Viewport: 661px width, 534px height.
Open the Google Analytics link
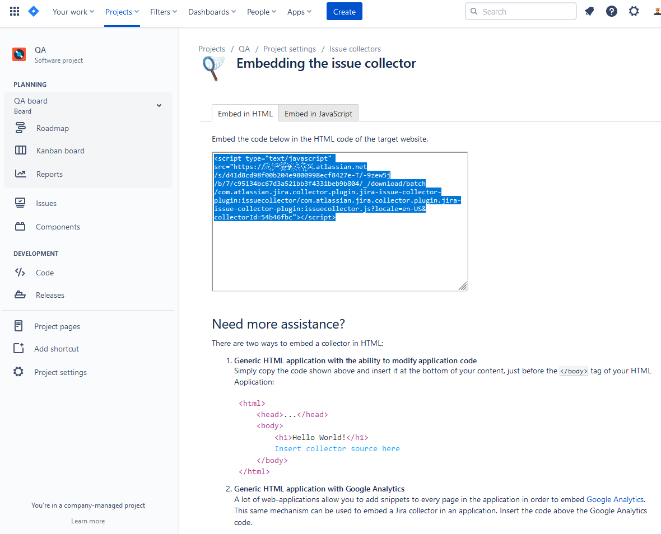click(x=615, y=499)
